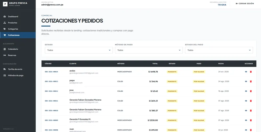
Task: View order ORD-2026-00012 via eye icon
Action: pyautogui.click(x=246, y=91)
